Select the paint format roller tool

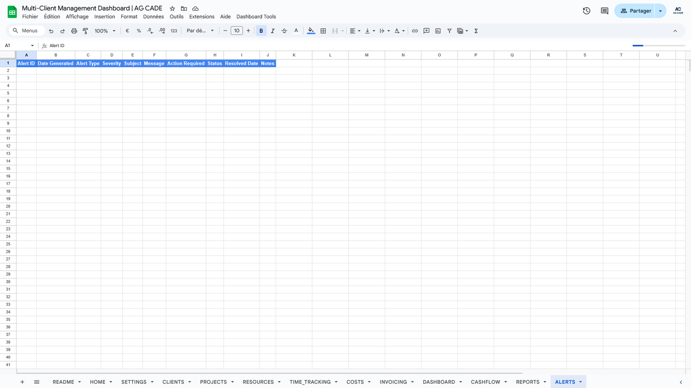[x=86, y=31]
